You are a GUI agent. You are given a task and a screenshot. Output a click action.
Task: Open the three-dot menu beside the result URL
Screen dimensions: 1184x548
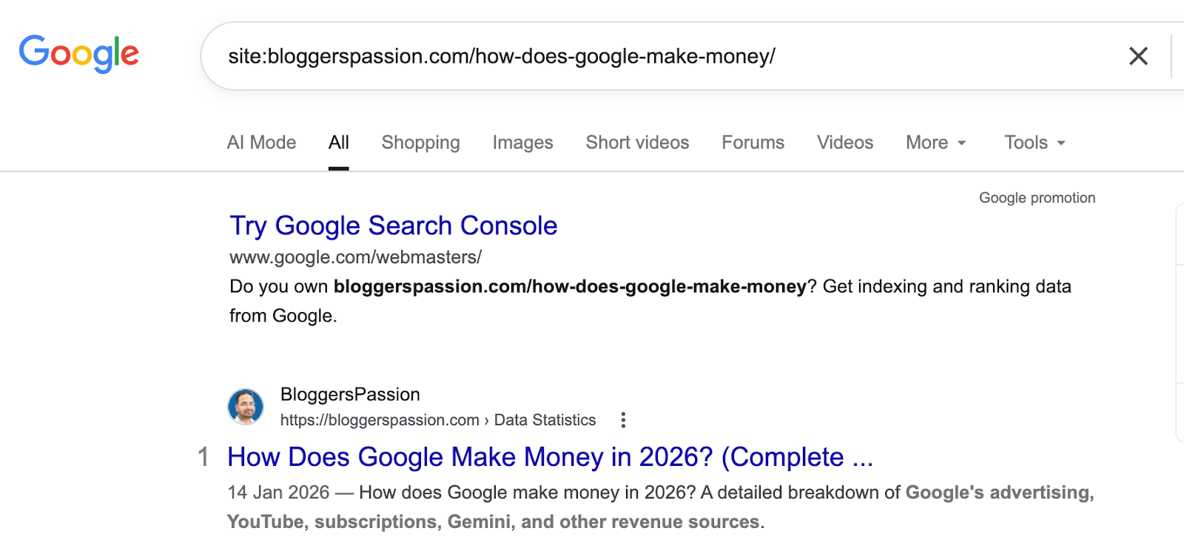coord(624,419)
